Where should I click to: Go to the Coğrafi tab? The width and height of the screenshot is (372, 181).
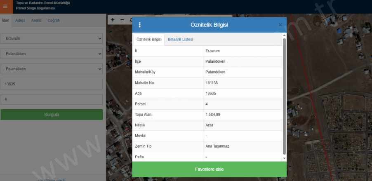tap(54, 20)
